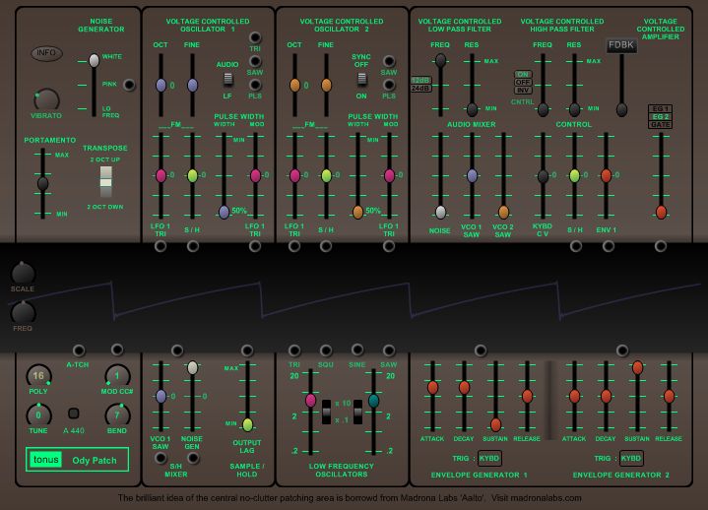The width and height of the screenshot is (708, 510).
Task: Click the LFO SAW output jack
Action: [389, 351]
